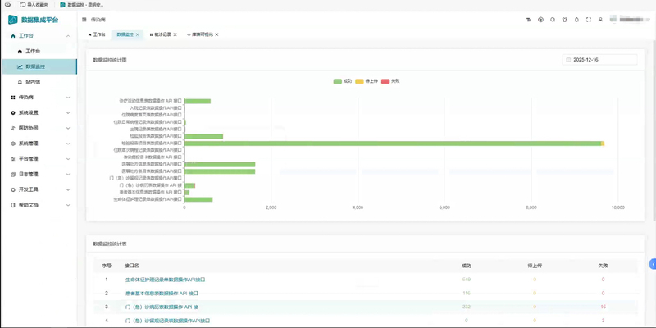Viewport: 656px width, 328px height.
Task: Open the theme shirt icon
Action: [x=564, y=19]
